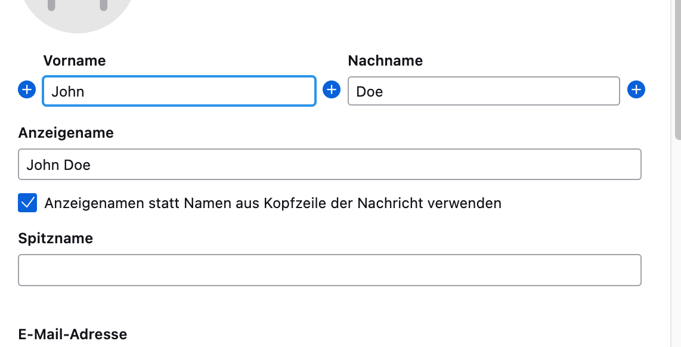Click the Spitzname label

click(55, 238)
